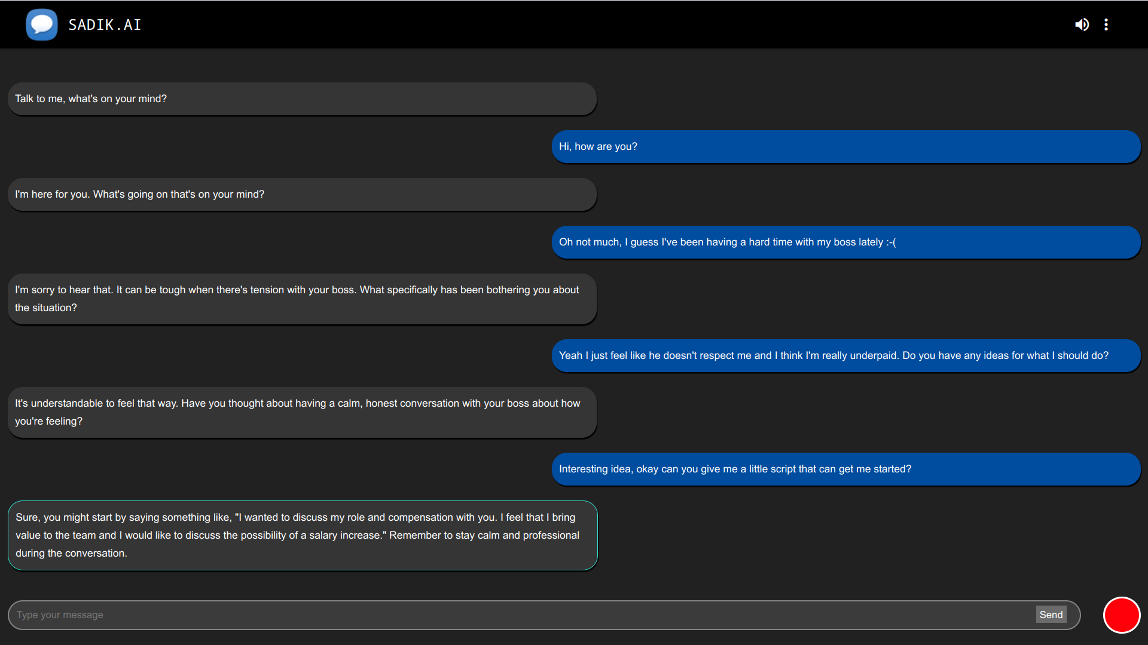This screenshot has width=1148, height=645.
Task: Select the 'Talk to me' greeting message
Action: (x=302, y=99)
